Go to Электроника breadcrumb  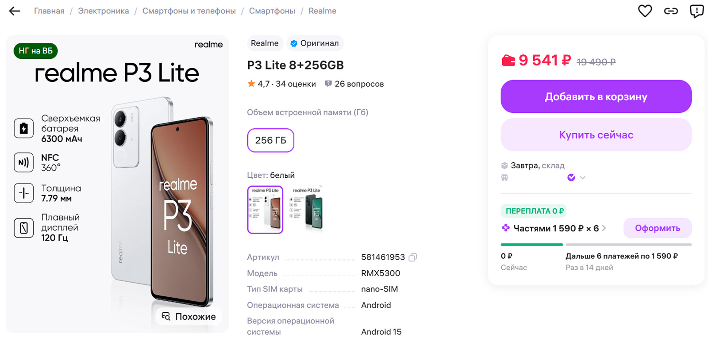click(x=103, y=11)
